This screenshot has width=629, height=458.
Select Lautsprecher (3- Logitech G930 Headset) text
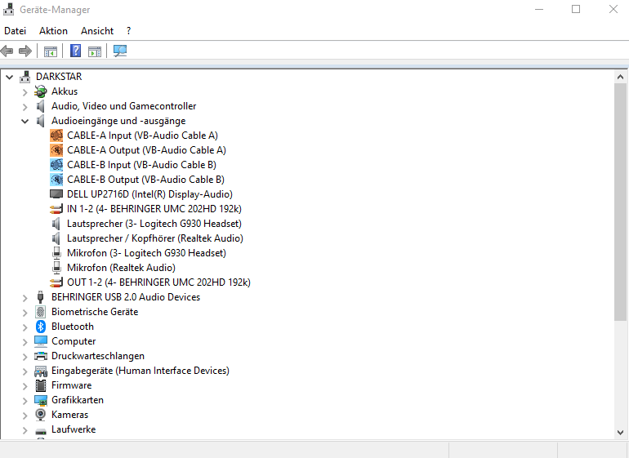click(154, 224)
